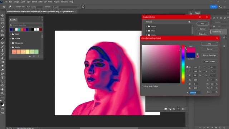Switch to the Layers panel tab
The width and height of the screenshot is (229, 129).
pyautogui.click(x=198, y=13)
